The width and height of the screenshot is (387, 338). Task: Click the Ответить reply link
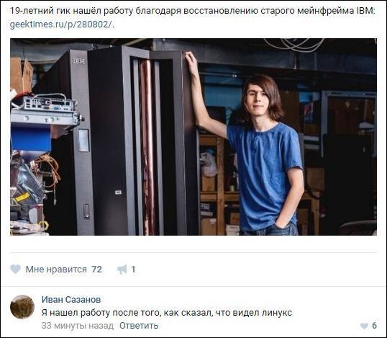point(139,326)
